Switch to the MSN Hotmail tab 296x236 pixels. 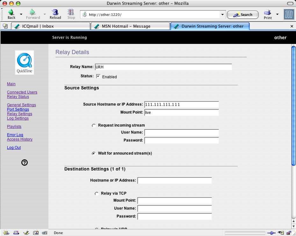click(x=130, y=26)
